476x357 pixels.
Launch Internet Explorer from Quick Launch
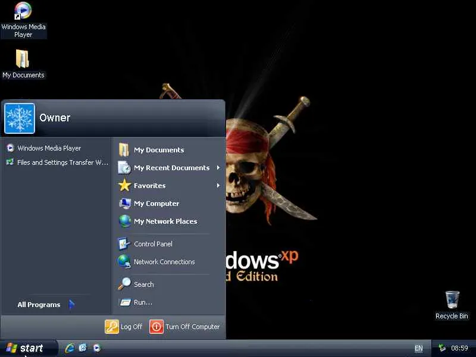point(70,348)
